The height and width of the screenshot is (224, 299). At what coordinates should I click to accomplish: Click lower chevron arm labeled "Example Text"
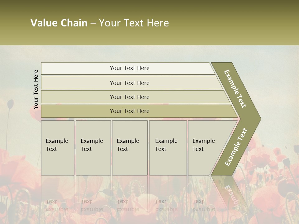click(x=236, y=147)
